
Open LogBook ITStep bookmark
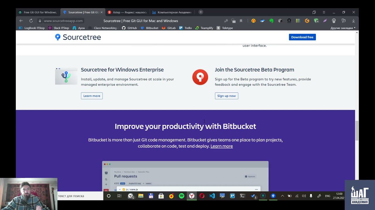coord(32,28)
